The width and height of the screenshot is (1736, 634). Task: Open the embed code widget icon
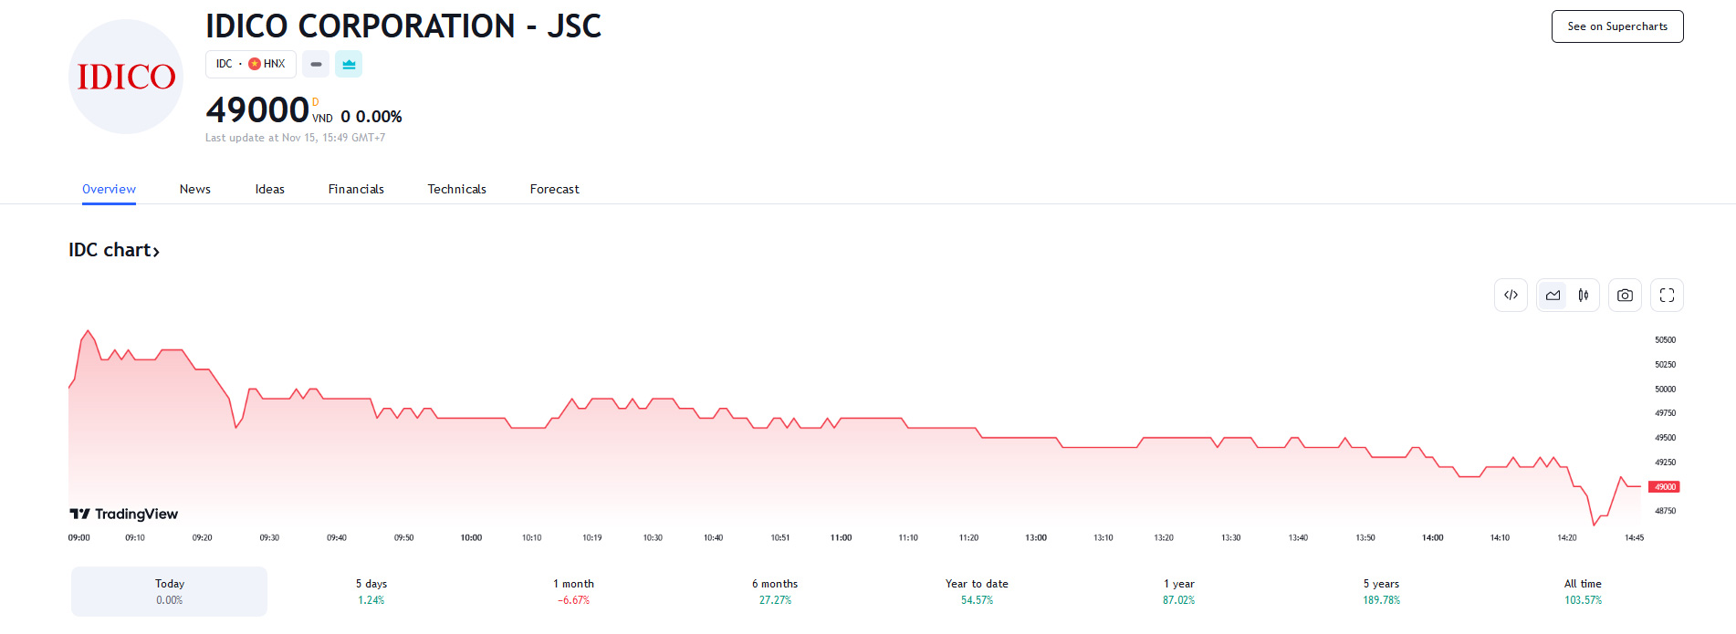pos(1511,296)
